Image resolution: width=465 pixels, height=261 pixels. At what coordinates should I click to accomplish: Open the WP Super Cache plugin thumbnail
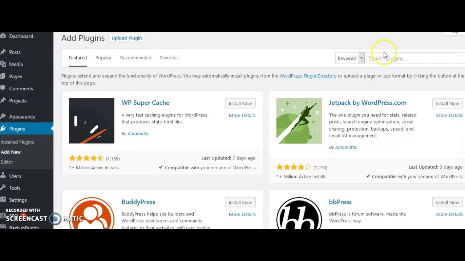tap(92, 121)
